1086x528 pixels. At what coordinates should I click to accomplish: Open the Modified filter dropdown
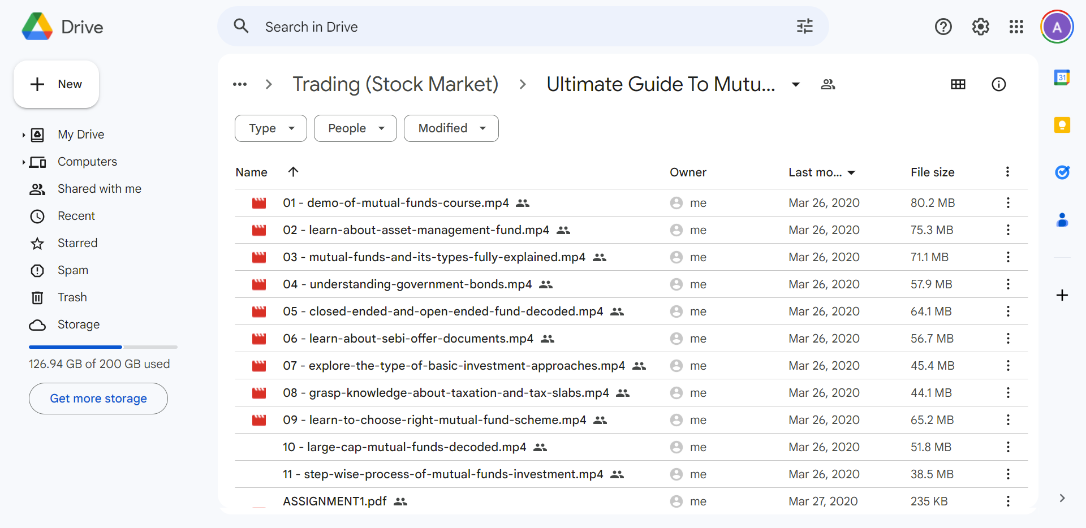451,128
